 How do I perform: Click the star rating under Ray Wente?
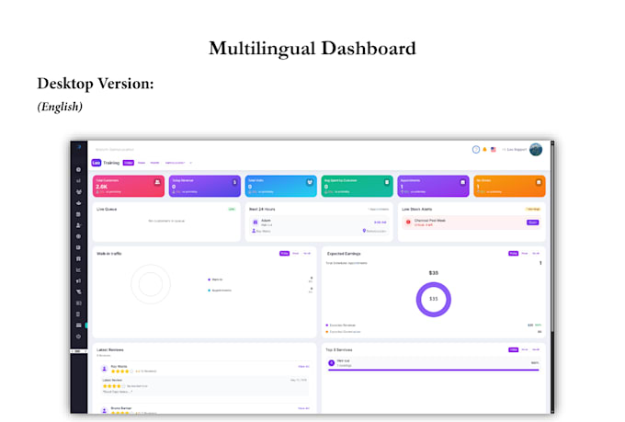tap(122, 371)
